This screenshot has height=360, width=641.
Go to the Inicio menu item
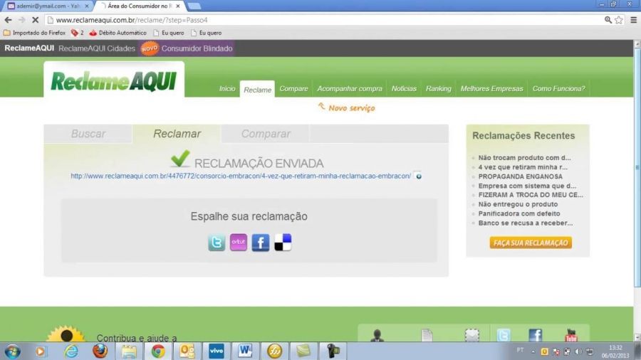click(x=227, y=88)
